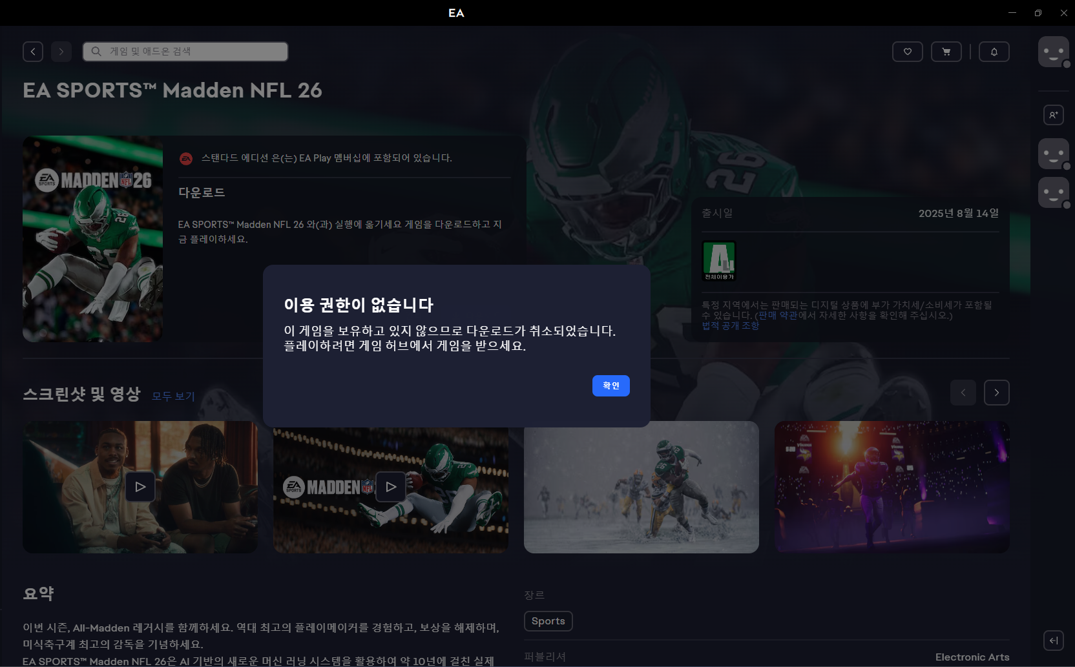Image resolution: width=1075 pixels, height=667 pixels.
Task: Click the forward navigation arrow
Action: (61, 52)
